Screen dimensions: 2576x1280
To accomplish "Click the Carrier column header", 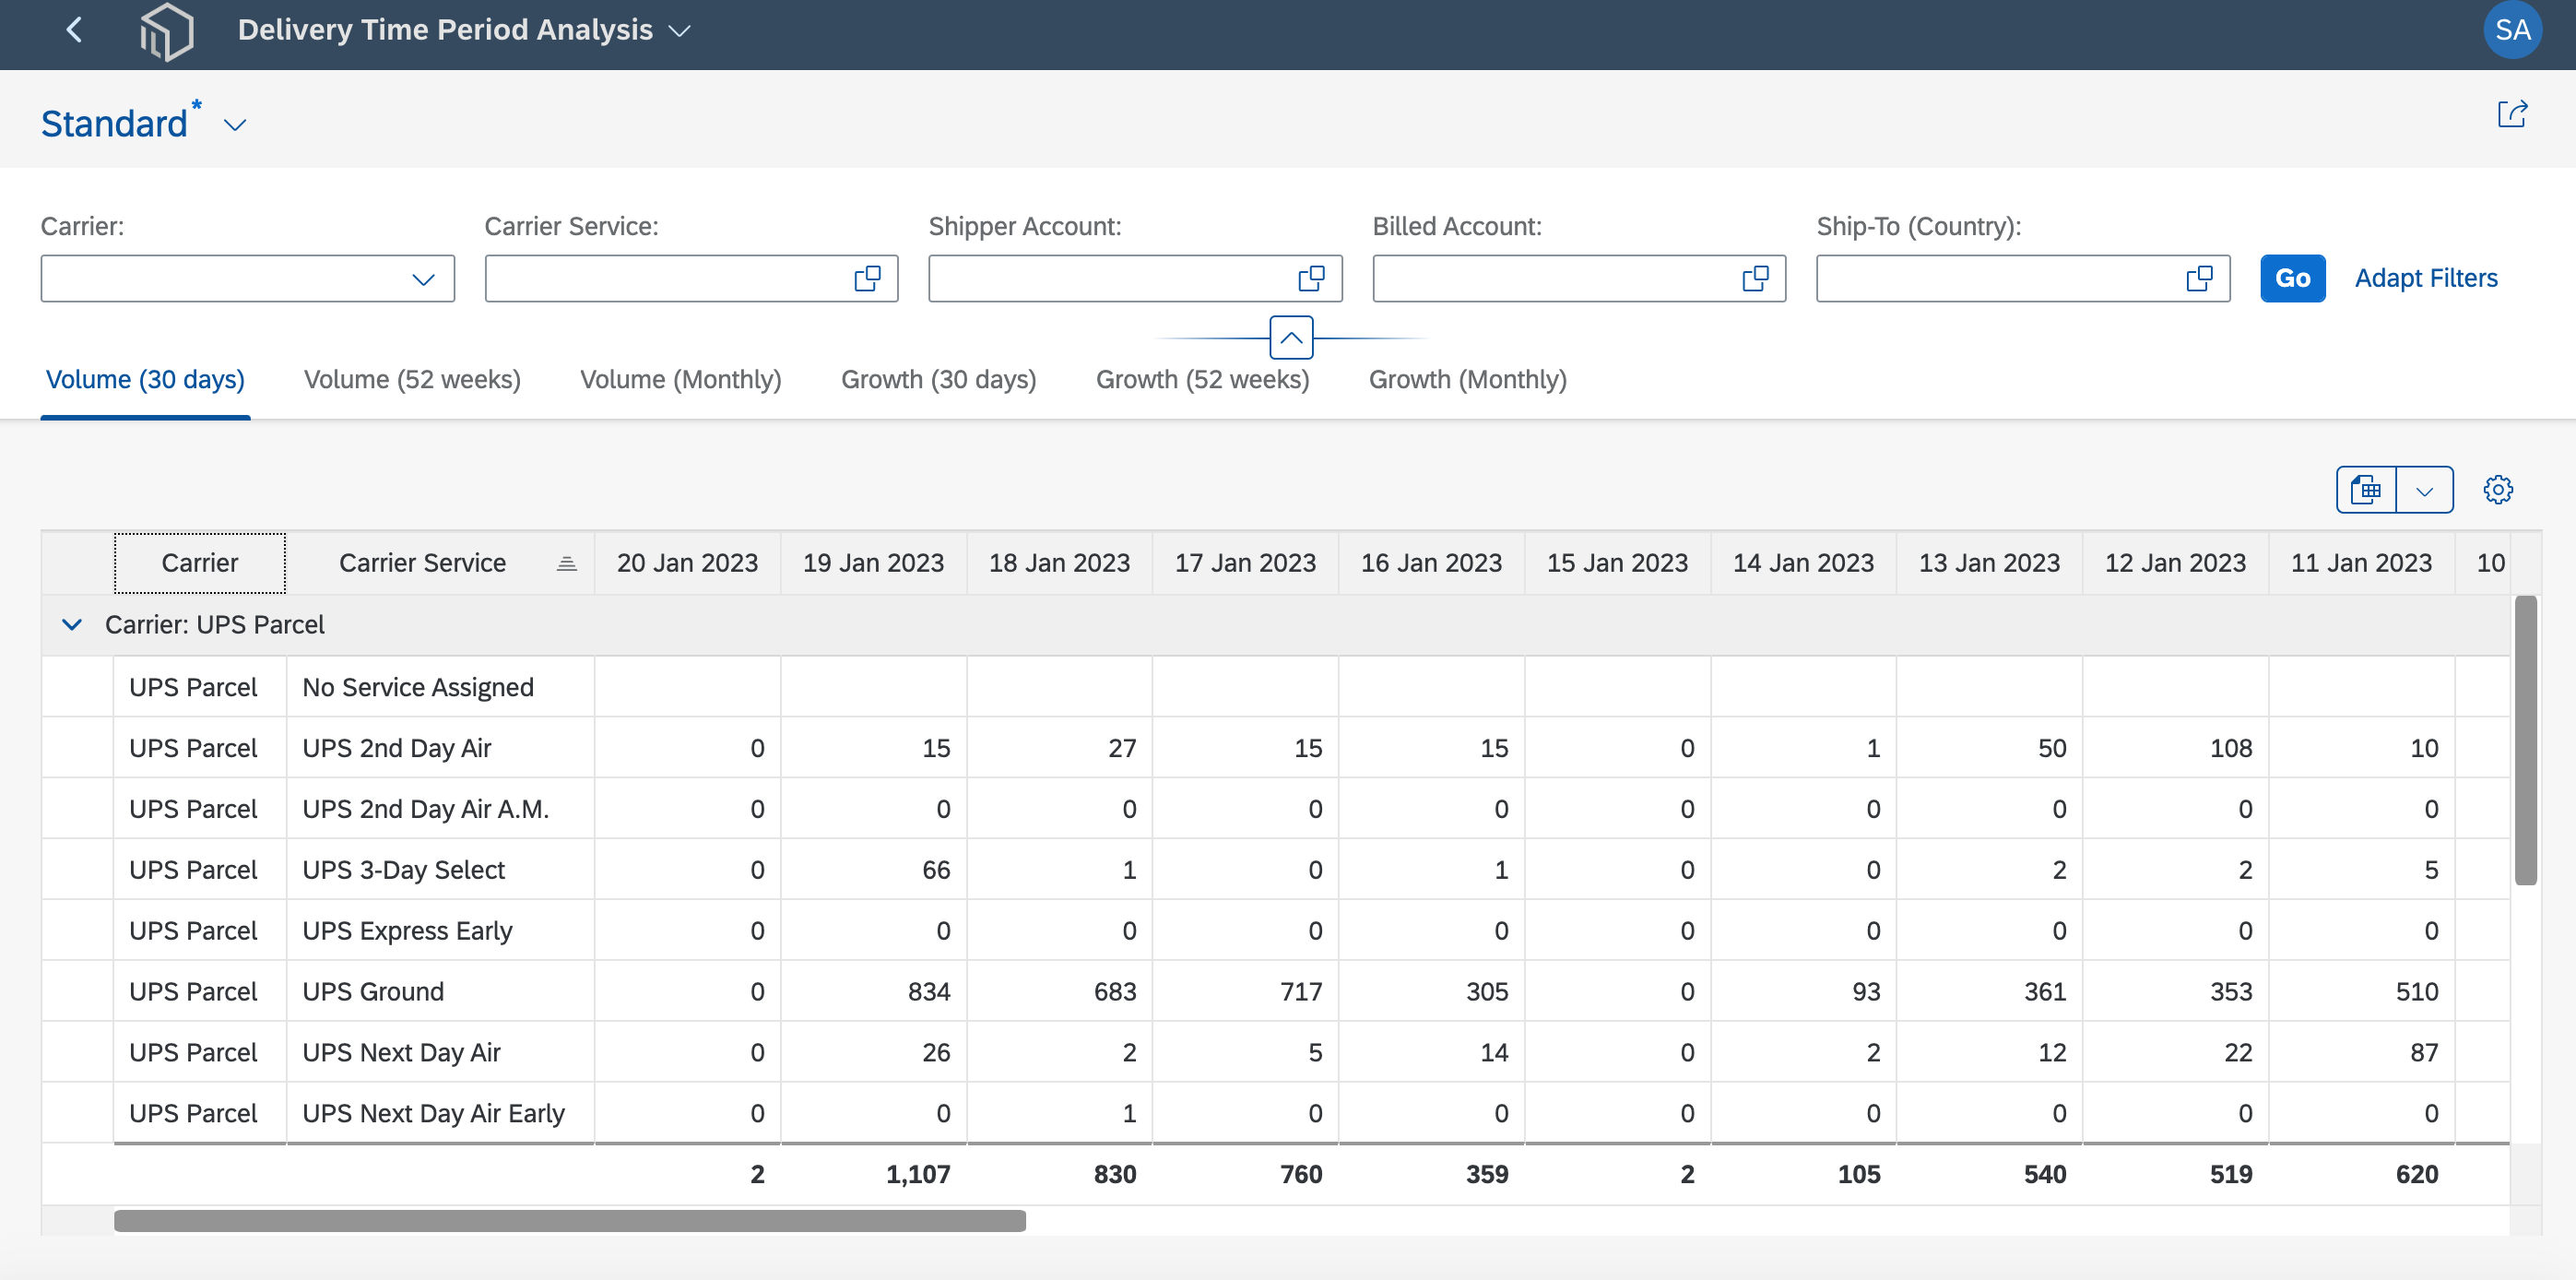I will coord(200,563).
